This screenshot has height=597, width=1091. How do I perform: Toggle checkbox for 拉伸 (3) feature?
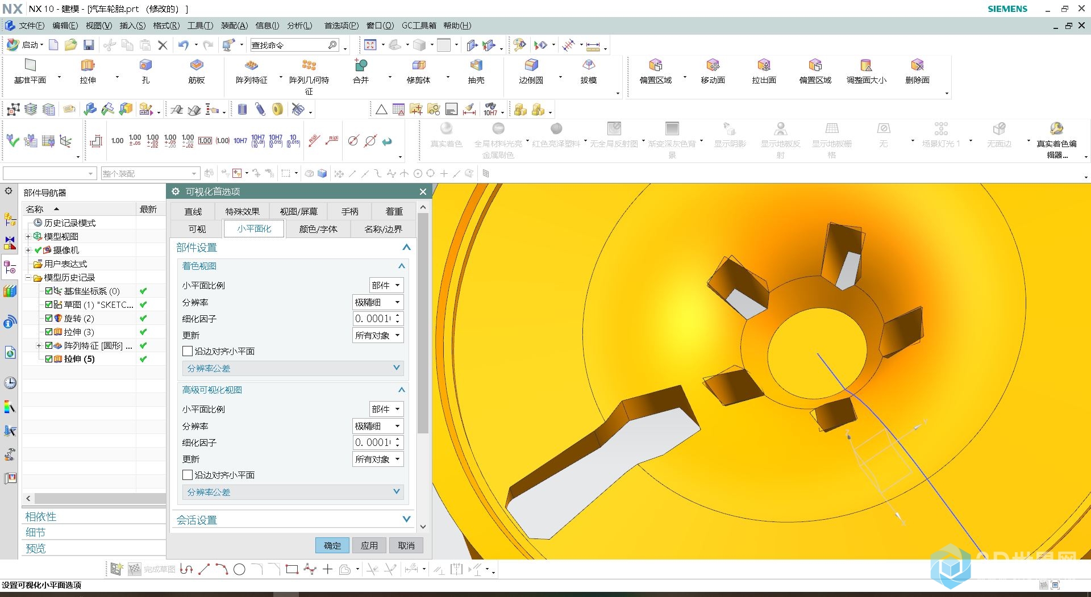pyautogui.click(x=49, y=332)
